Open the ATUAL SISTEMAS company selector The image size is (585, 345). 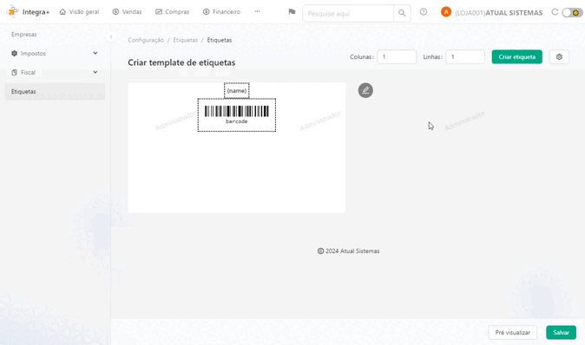tap(498, 13)
